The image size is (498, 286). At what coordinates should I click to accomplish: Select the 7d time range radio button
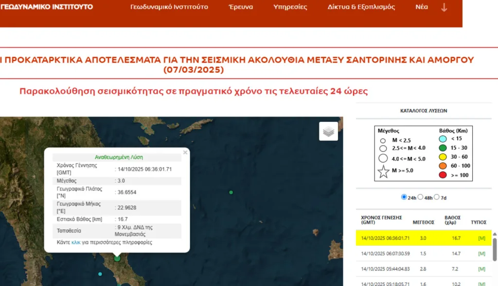click(x=436, y=197)
